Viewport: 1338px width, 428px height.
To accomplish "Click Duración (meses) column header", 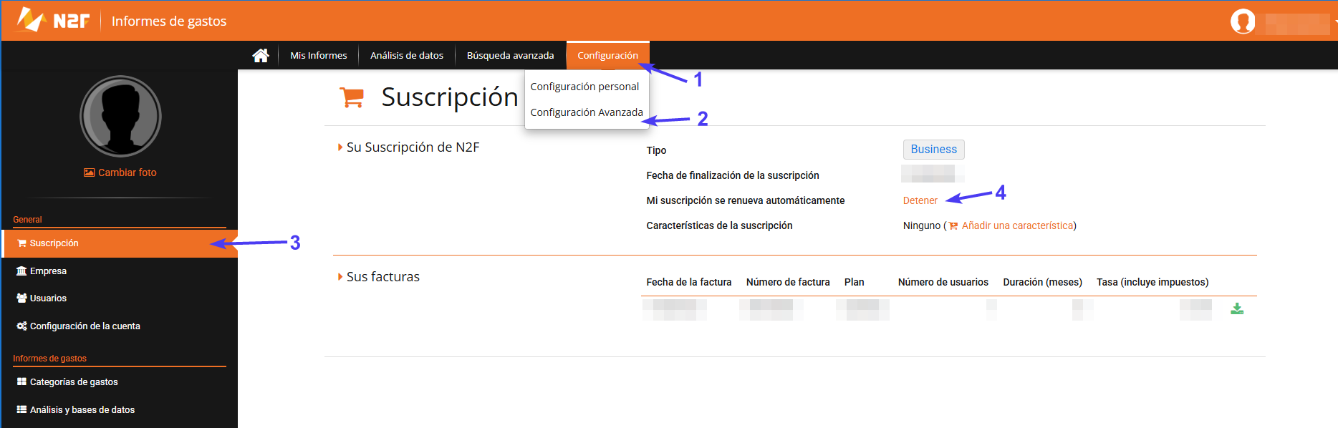I will click(x=1042, y=282).
